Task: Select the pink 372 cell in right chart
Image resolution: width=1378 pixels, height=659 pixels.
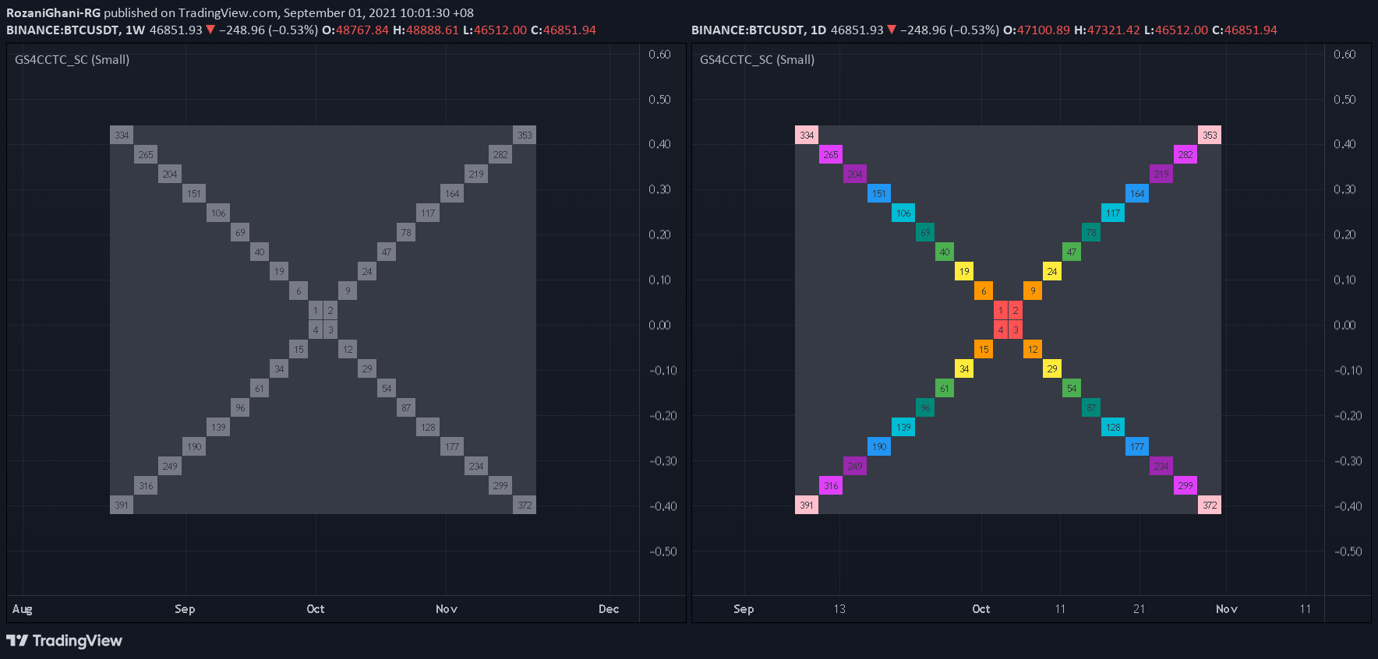Action: (x=1210, y=505)
